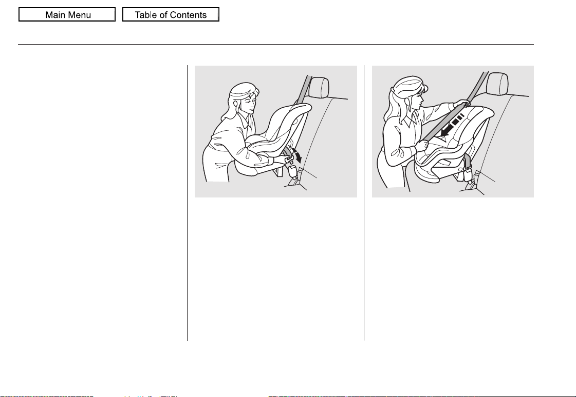Click the vertical divider left of first illustration
The height and width of the screenshot is (397, 576).
[188, 203]
